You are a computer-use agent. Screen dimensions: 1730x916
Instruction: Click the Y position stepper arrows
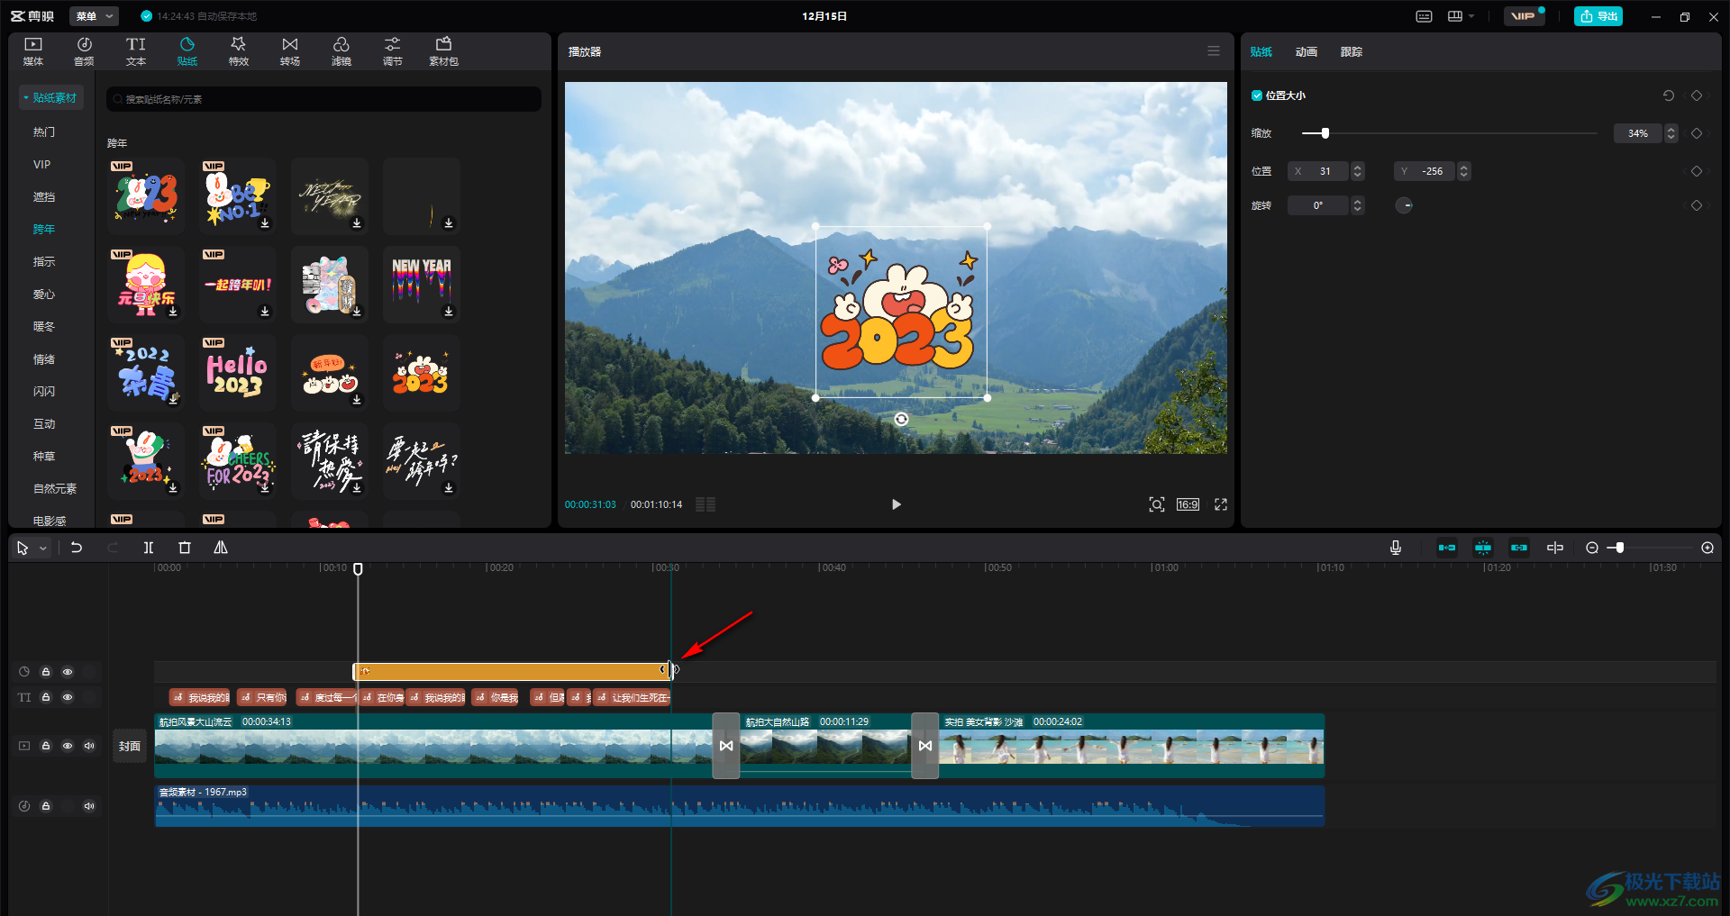click(x=1464, y=171)
